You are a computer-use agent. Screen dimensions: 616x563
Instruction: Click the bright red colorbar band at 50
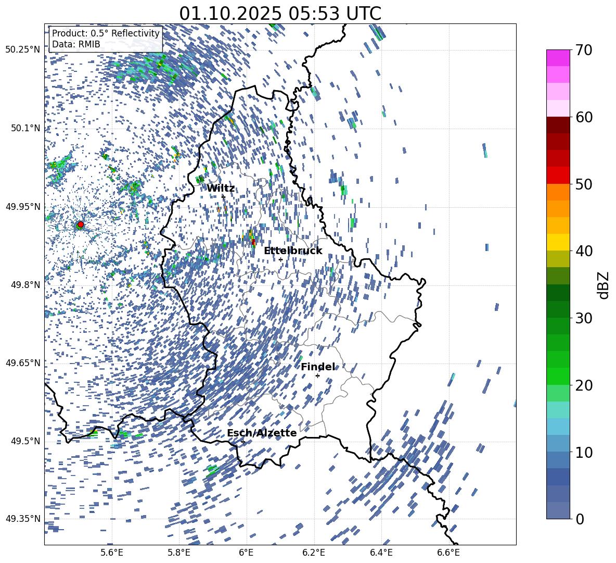pyautogui.click(x=558, y=176)
